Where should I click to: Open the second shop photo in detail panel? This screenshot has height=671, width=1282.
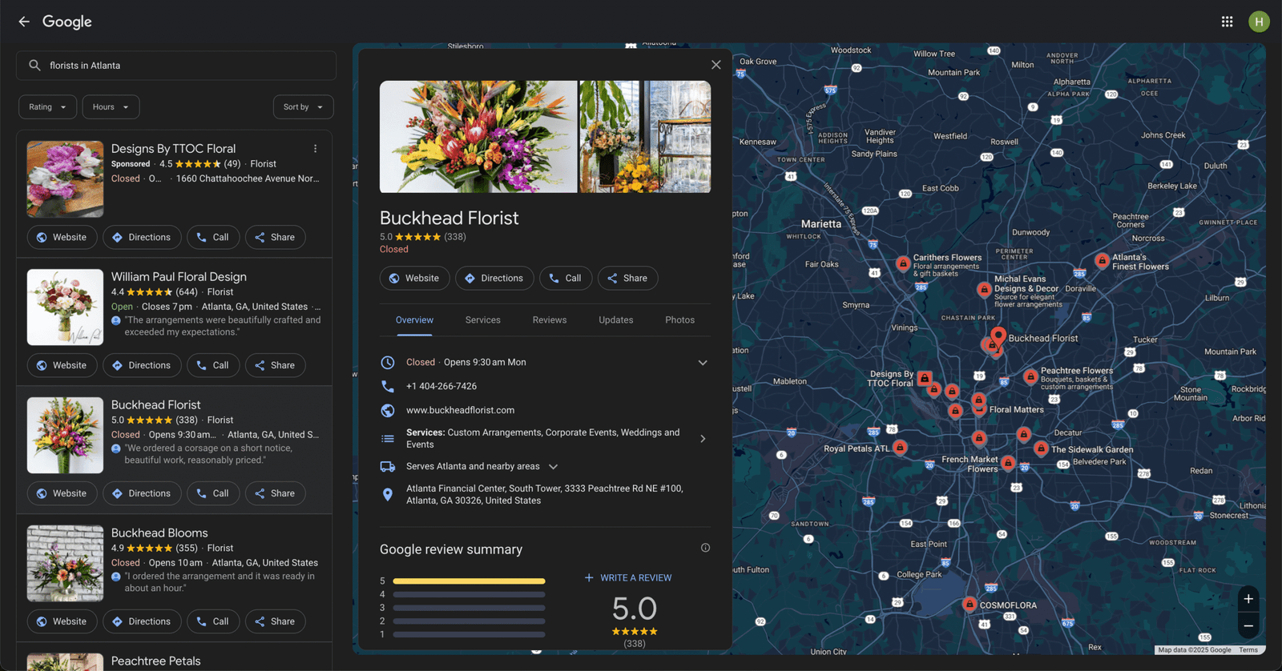click(645, 137)
